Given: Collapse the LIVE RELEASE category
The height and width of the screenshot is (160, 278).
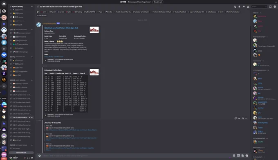Looking at the screenshot, I should click(18, 80).
